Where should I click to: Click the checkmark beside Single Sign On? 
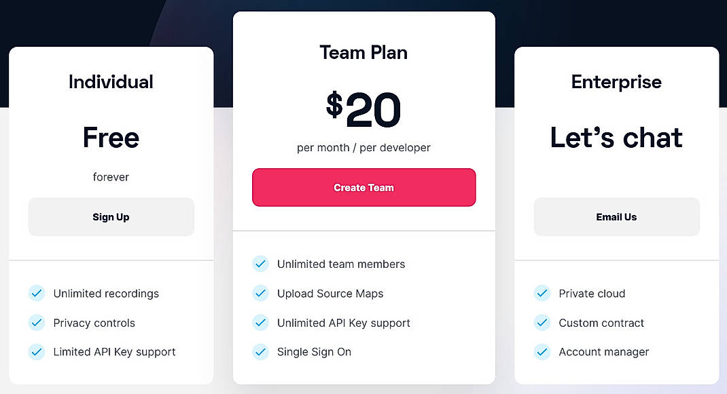[260, 352]
